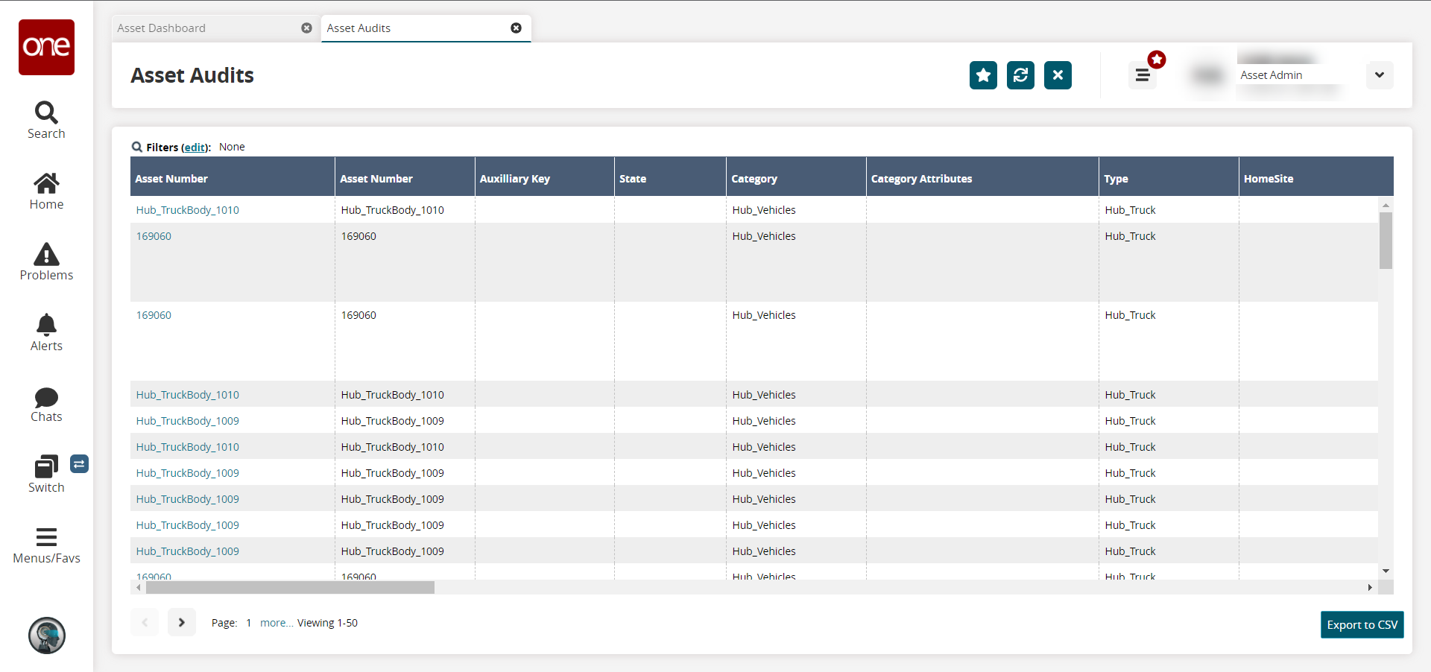The image size is (1431, 672).
Task: Switch to the Asset Dashboard tab
Action: point(162,28)
